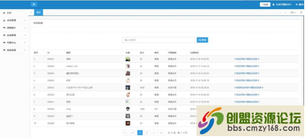Image resolution: width=306 pixels, height=138 pixels.
Task: Click the tab scroll-left double arrow
Action: click(31, 13)
